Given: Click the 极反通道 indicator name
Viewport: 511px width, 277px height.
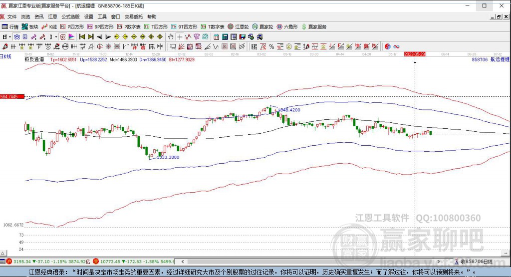Looking at the screenshot, I should tap(34, 59).
